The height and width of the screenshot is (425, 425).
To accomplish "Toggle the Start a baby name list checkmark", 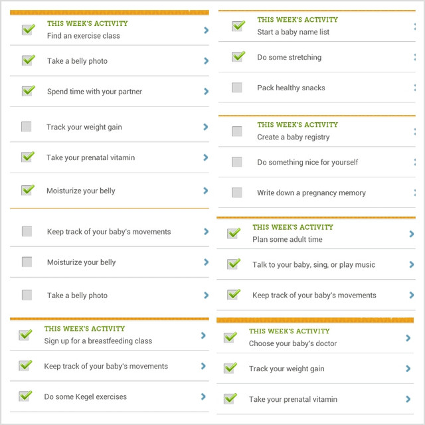I will click(x=238, y=26).
